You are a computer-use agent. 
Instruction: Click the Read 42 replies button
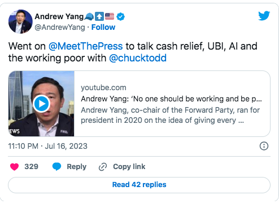click(x=139, y=185)
